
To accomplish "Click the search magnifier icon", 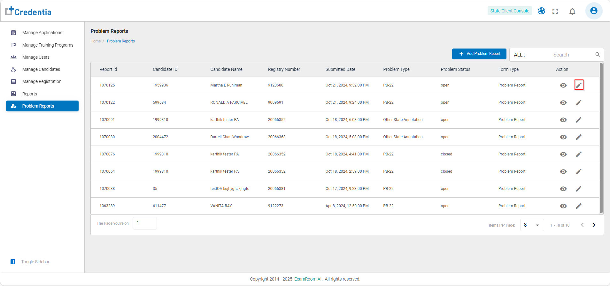I will coord(598,55).
